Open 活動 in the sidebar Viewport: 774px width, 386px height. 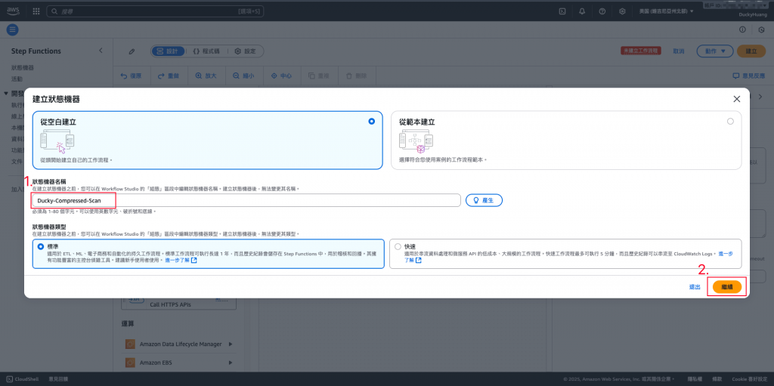pos(17,79)
